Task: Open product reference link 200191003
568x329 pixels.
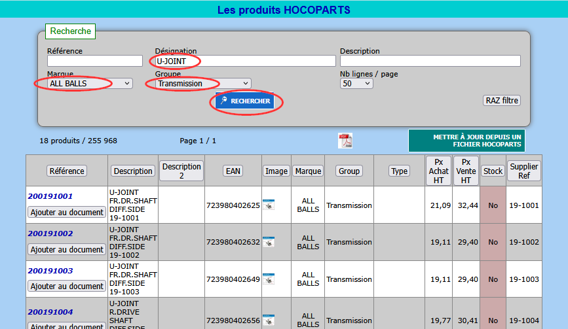Action: [50, 271]
